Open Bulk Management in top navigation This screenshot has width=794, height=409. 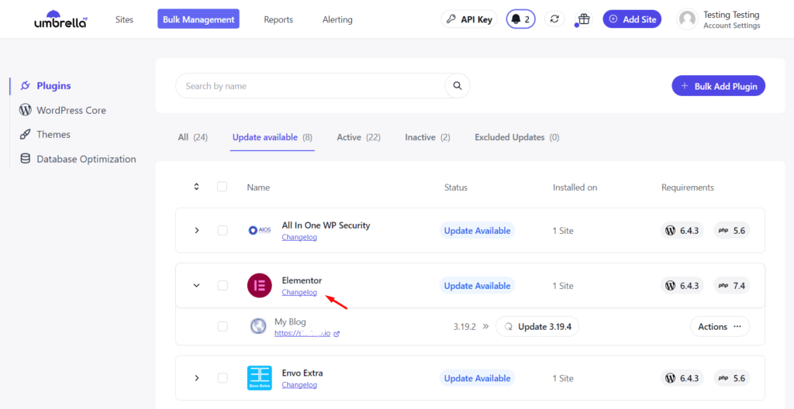coord(198,19)
